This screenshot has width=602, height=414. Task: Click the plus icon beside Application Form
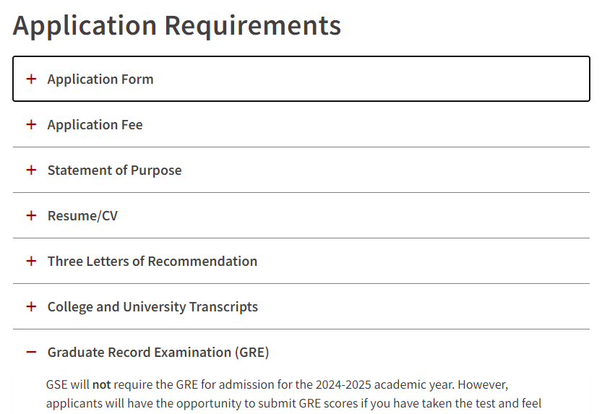point(31,79)
